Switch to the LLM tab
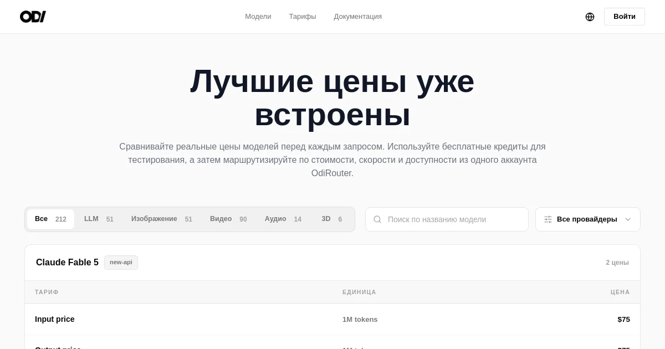This screenshot has height=349, width=665. click(x=99, y=219)
